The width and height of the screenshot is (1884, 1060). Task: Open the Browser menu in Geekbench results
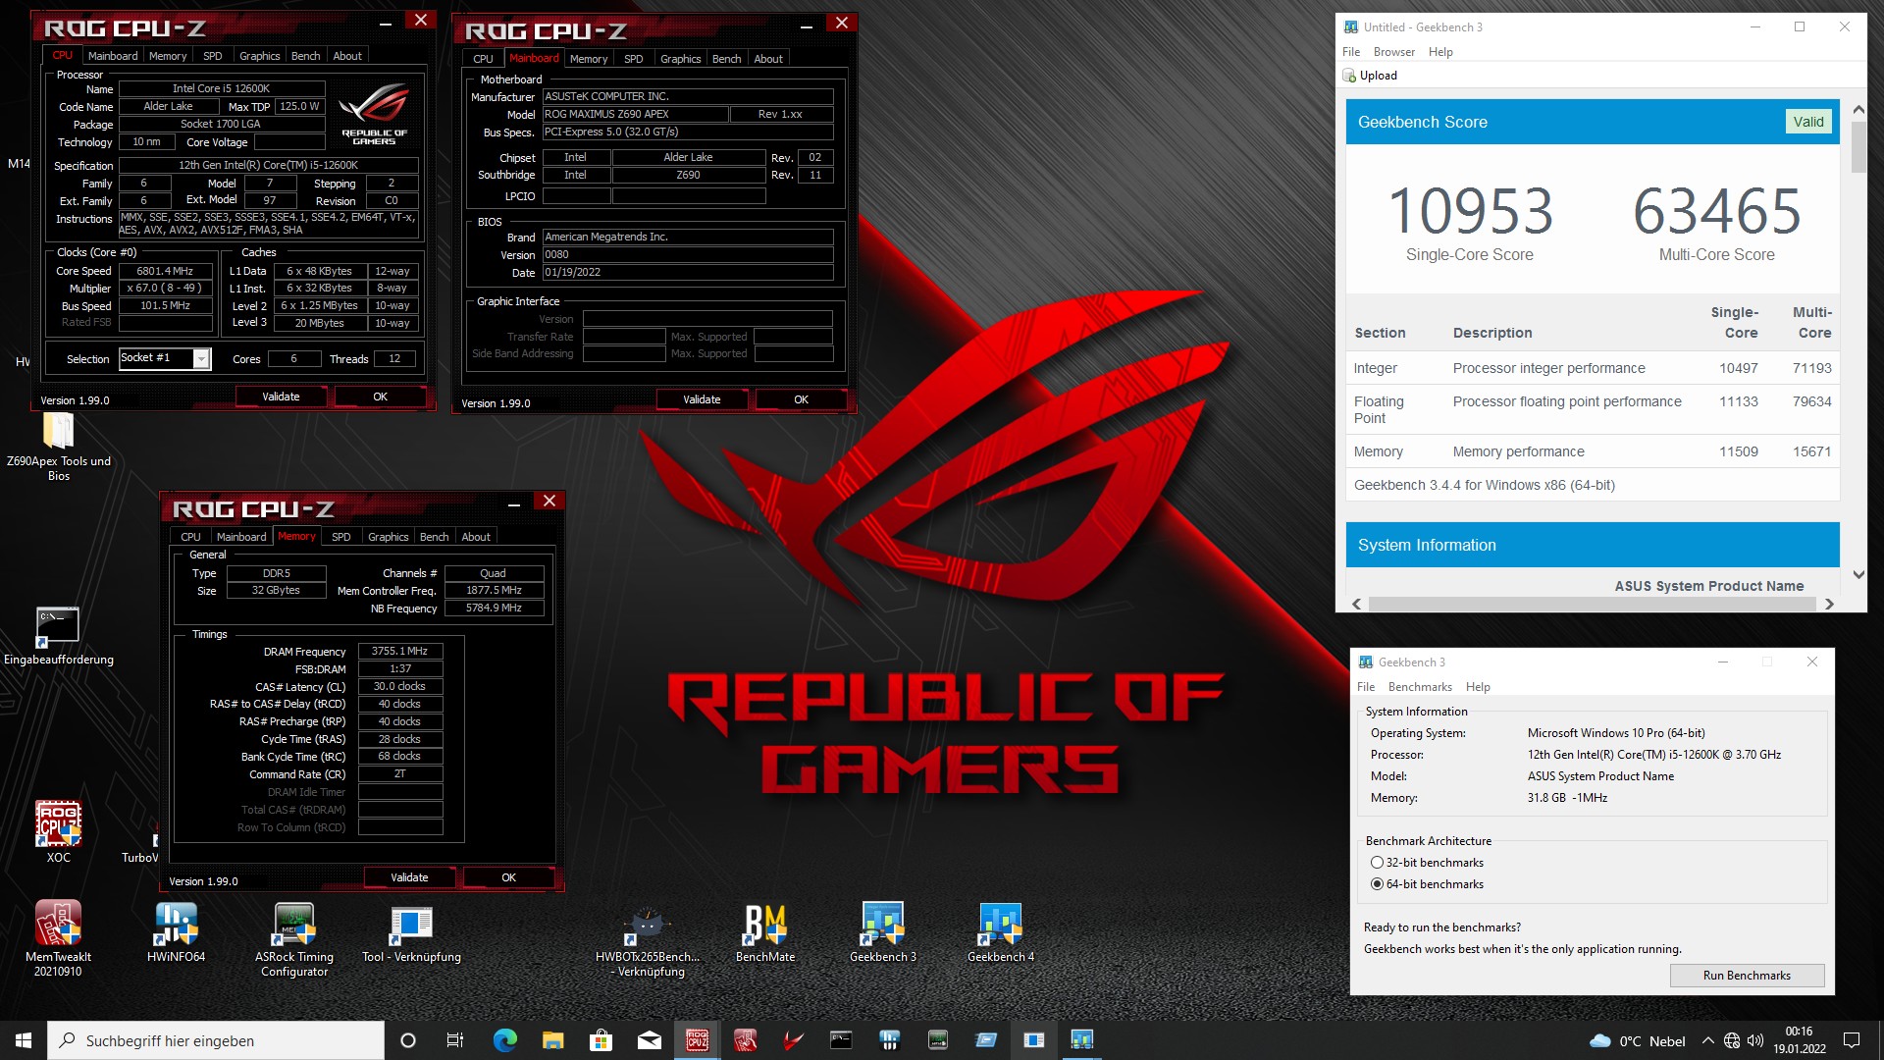1393,52
